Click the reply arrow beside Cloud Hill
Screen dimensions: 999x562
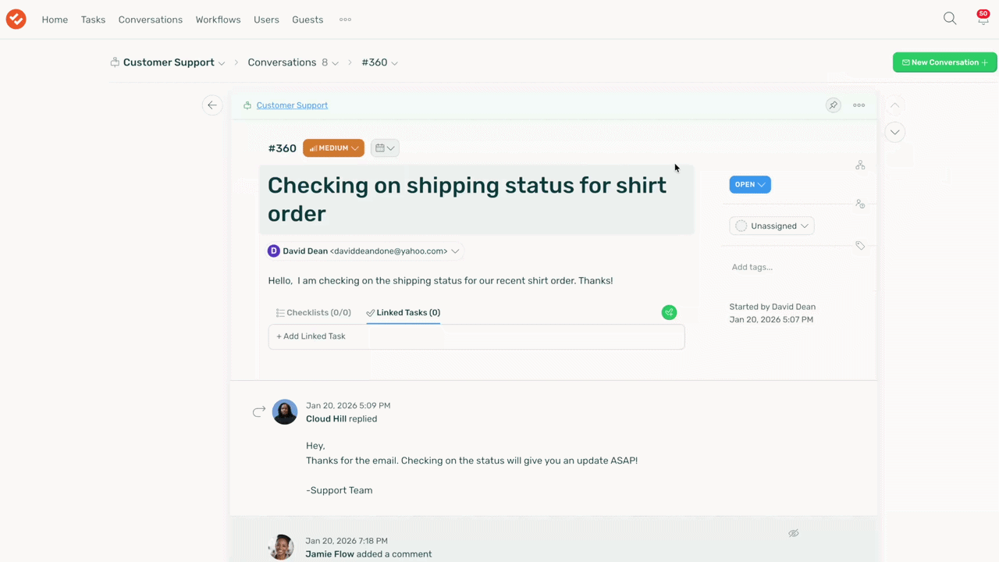click(259, 412)
